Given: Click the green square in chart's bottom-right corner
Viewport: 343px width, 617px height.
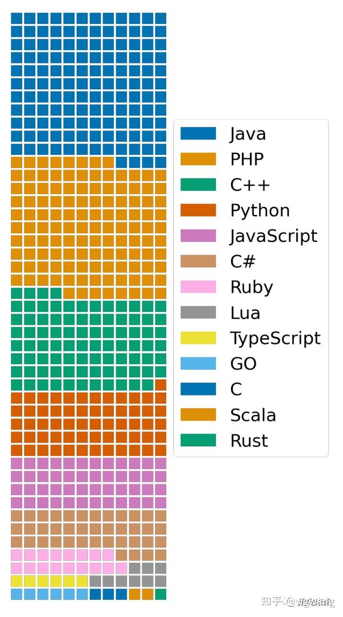Looking at the screenshot, I should 161,594.
